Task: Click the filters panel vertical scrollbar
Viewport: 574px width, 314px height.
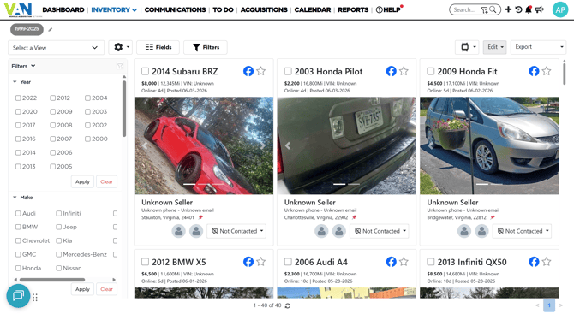Action: pos(124,109)
